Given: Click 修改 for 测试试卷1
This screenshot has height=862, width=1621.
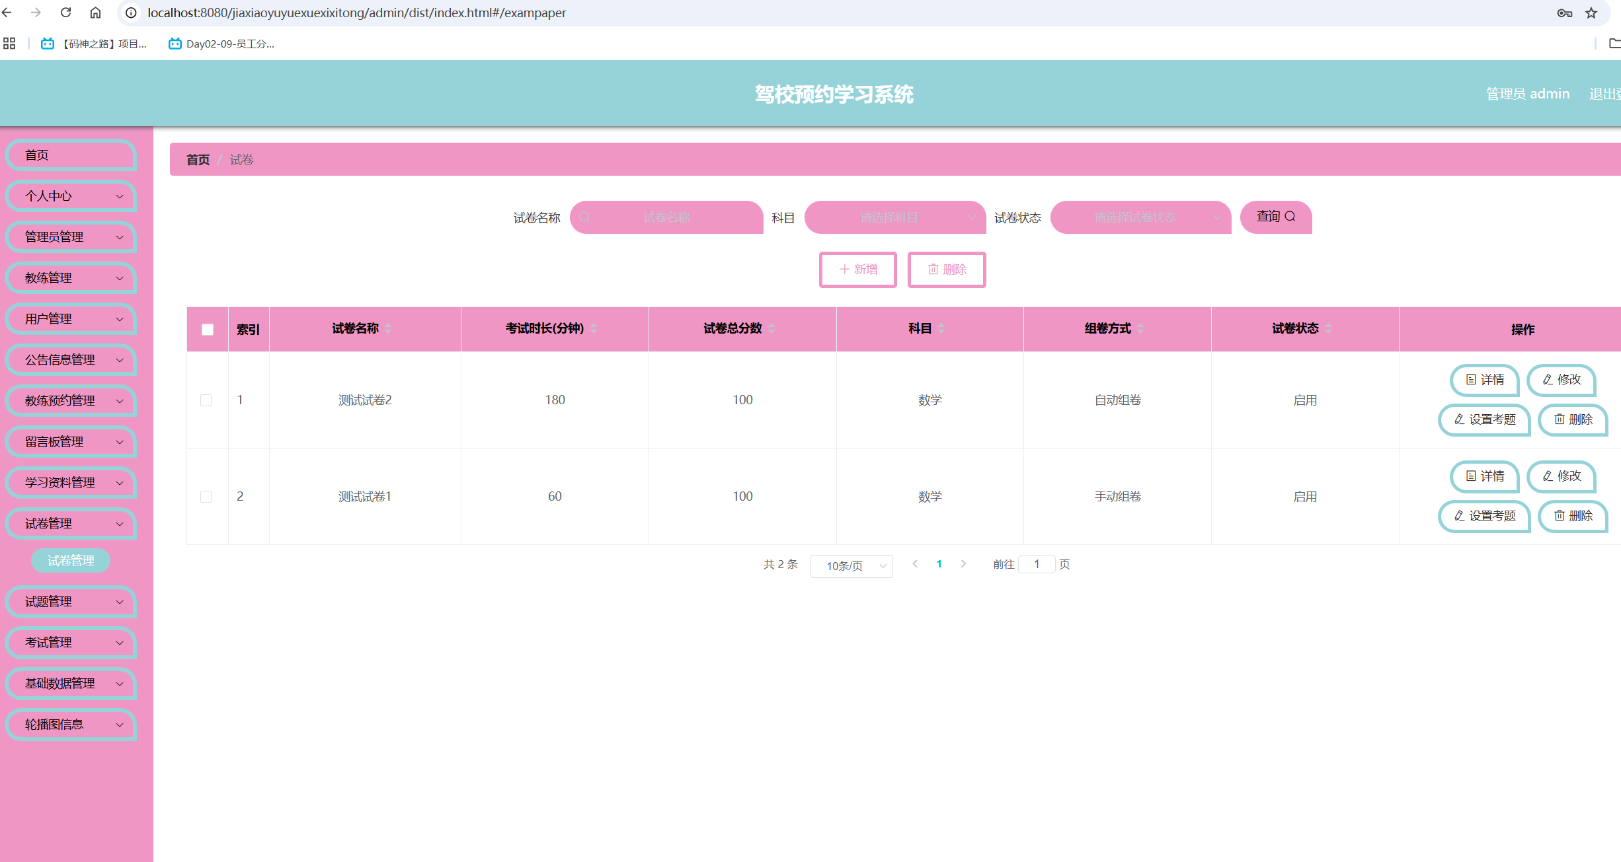Looking at the screenshot, I should coord(1562,476).
